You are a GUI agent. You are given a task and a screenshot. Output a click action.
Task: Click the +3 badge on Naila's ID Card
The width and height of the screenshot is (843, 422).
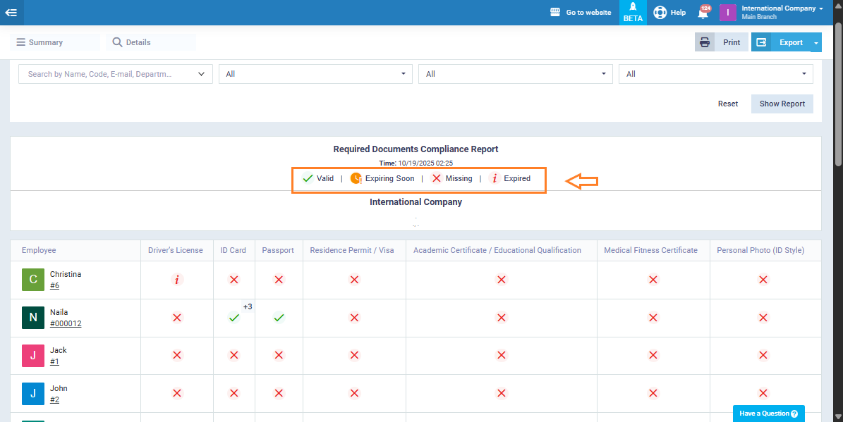(248, 306)
